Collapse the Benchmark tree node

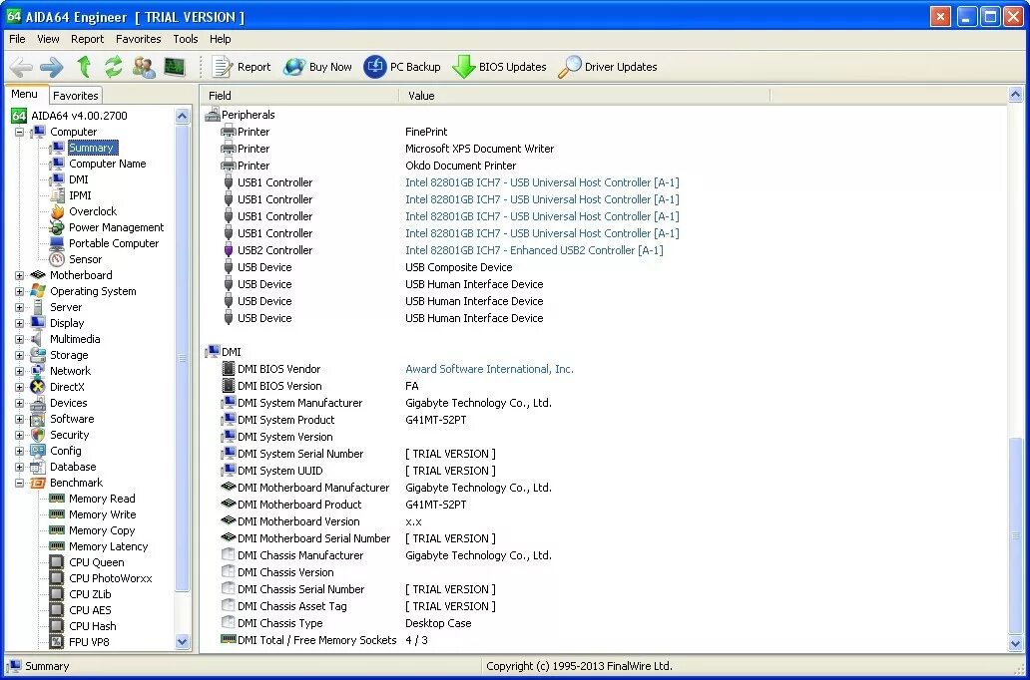coord(20,484)
